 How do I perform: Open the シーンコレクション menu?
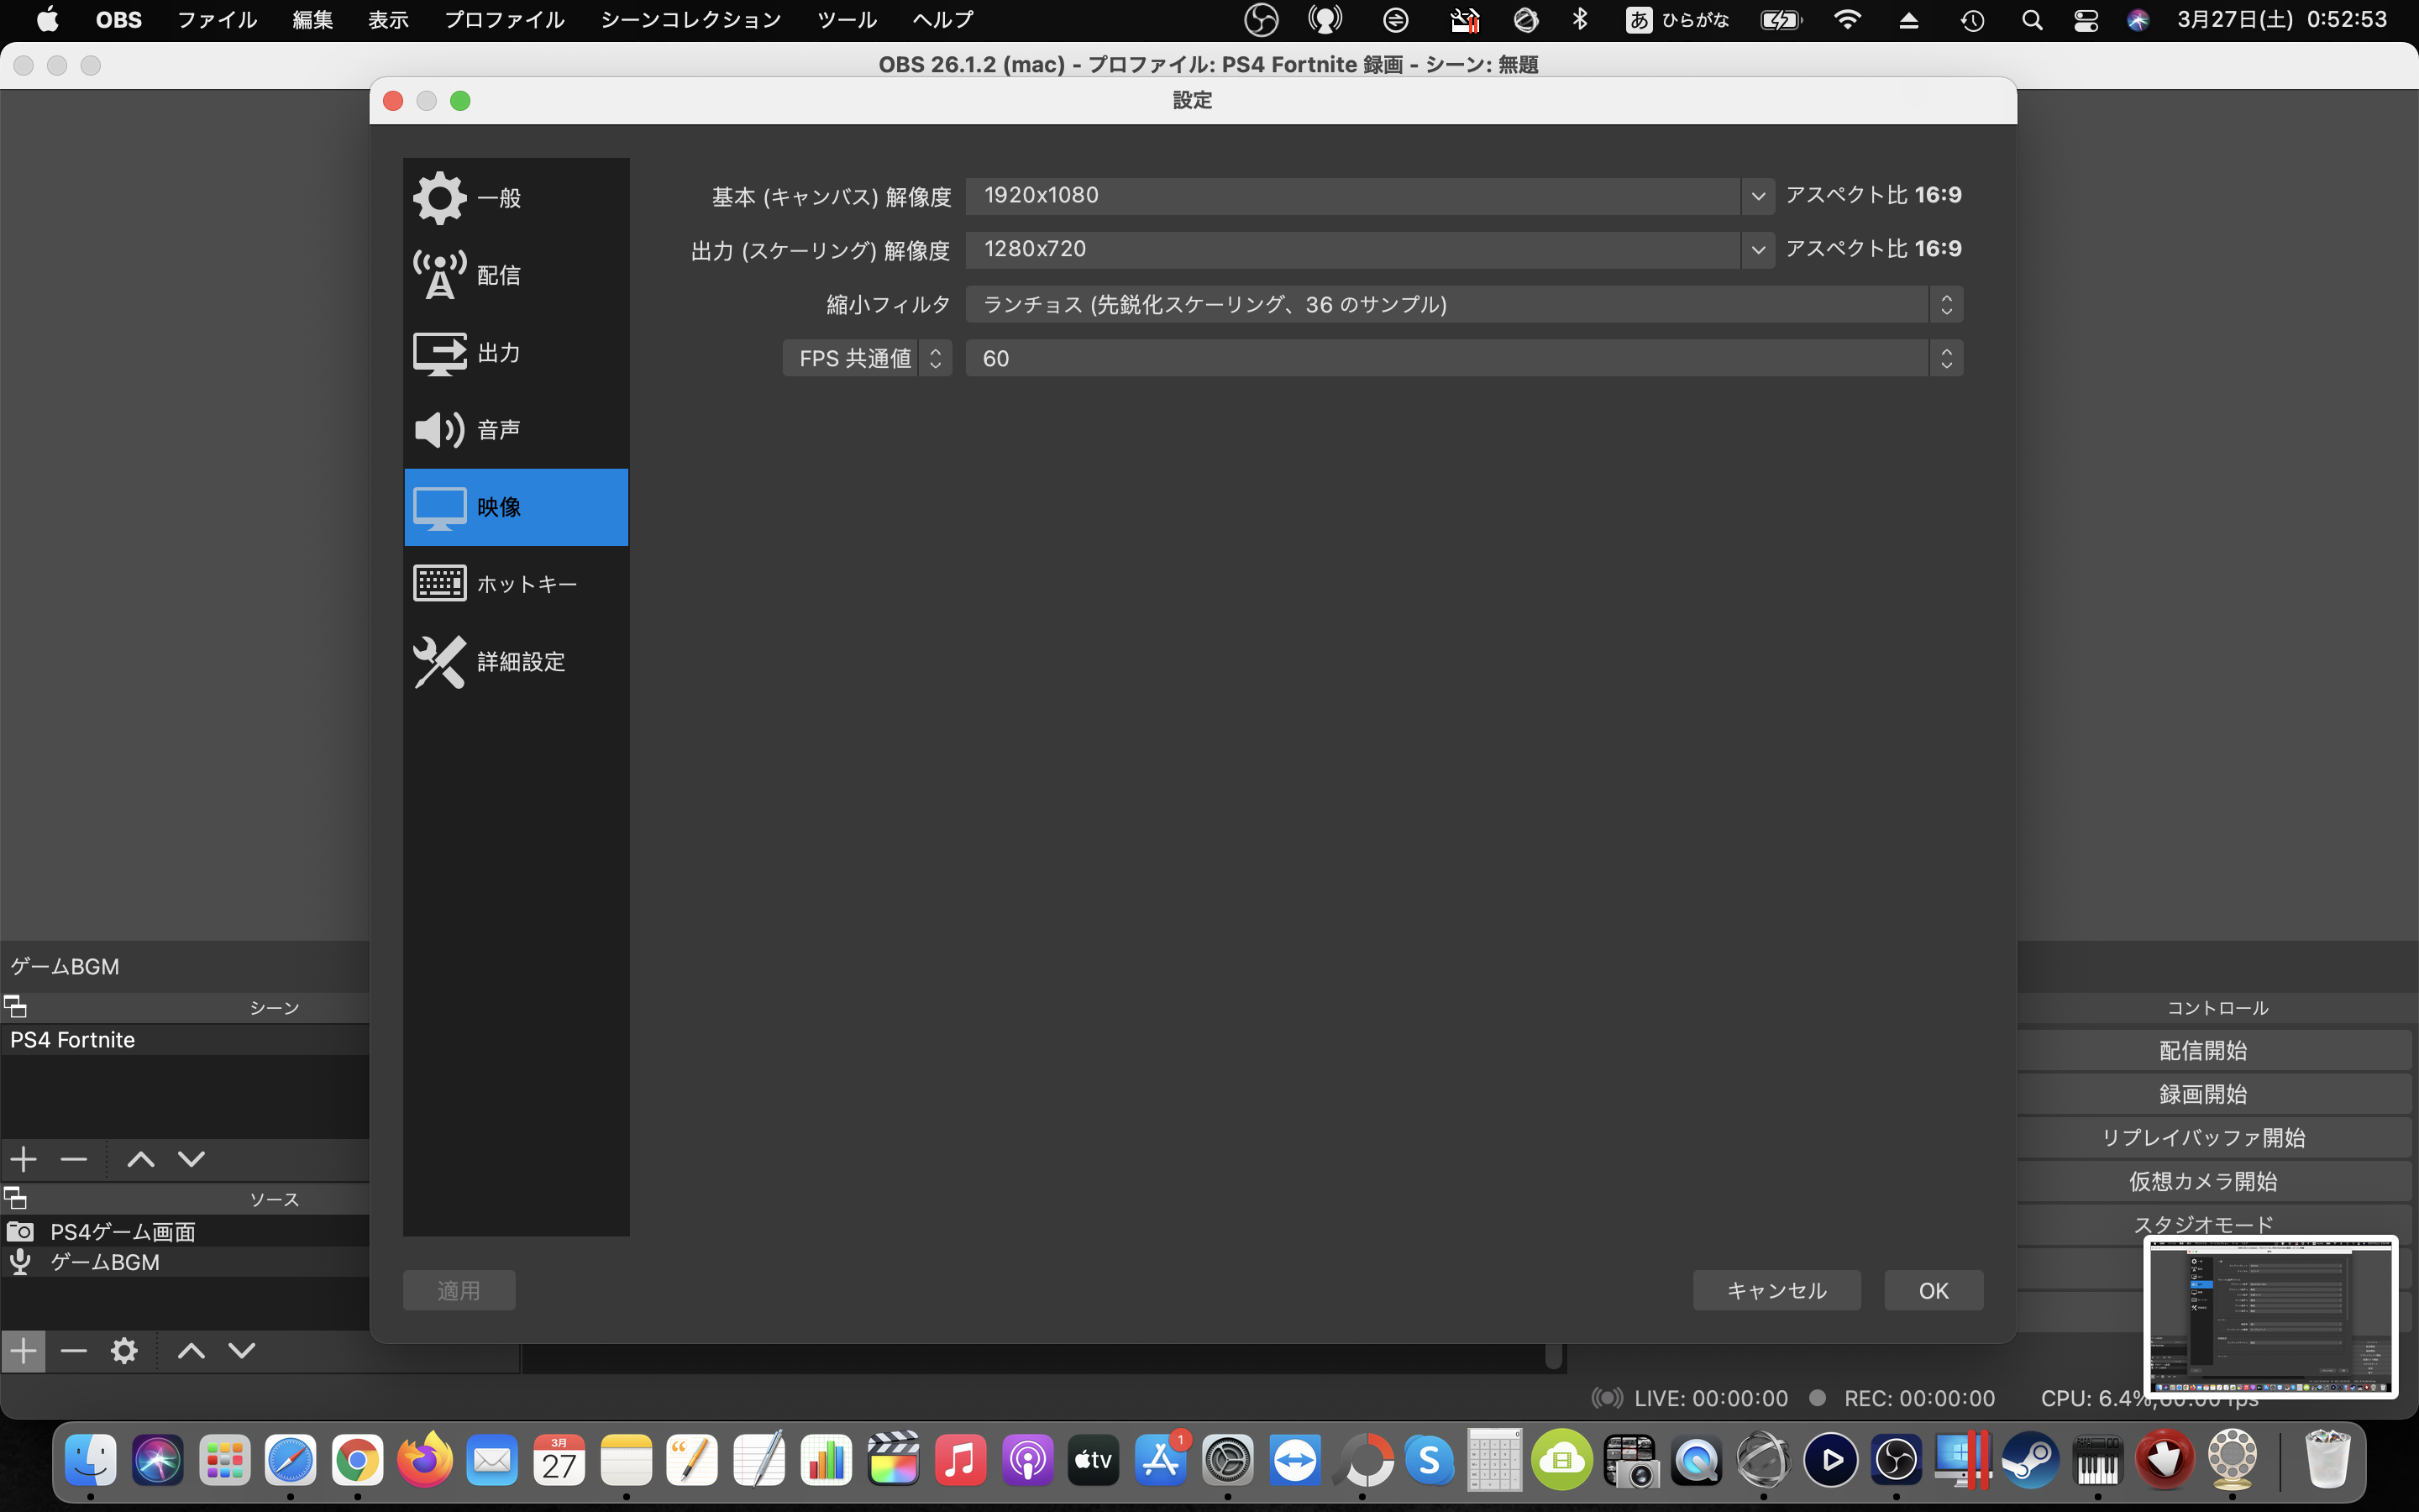[690, 19]
